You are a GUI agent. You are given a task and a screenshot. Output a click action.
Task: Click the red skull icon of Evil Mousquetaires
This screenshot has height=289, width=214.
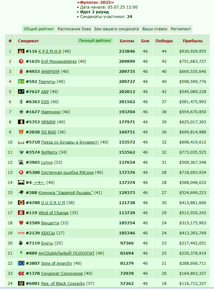coord(21,61)
